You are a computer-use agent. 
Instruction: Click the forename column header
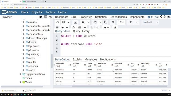(x=105, y=65)
